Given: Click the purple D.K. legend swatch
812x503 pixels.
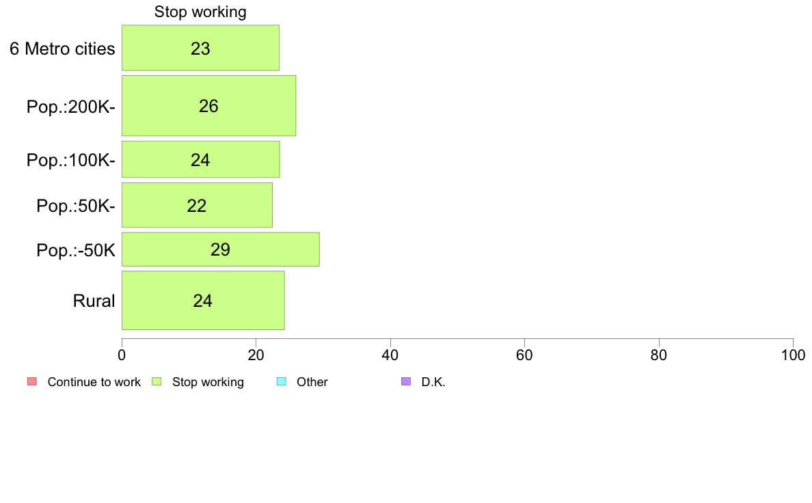Looking at the screenshot, I should tap(406, 382).
